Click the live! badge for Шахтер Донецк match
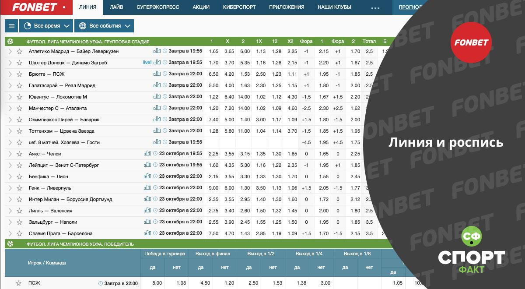This screenshot has height=289, width=525. (147, 63)
